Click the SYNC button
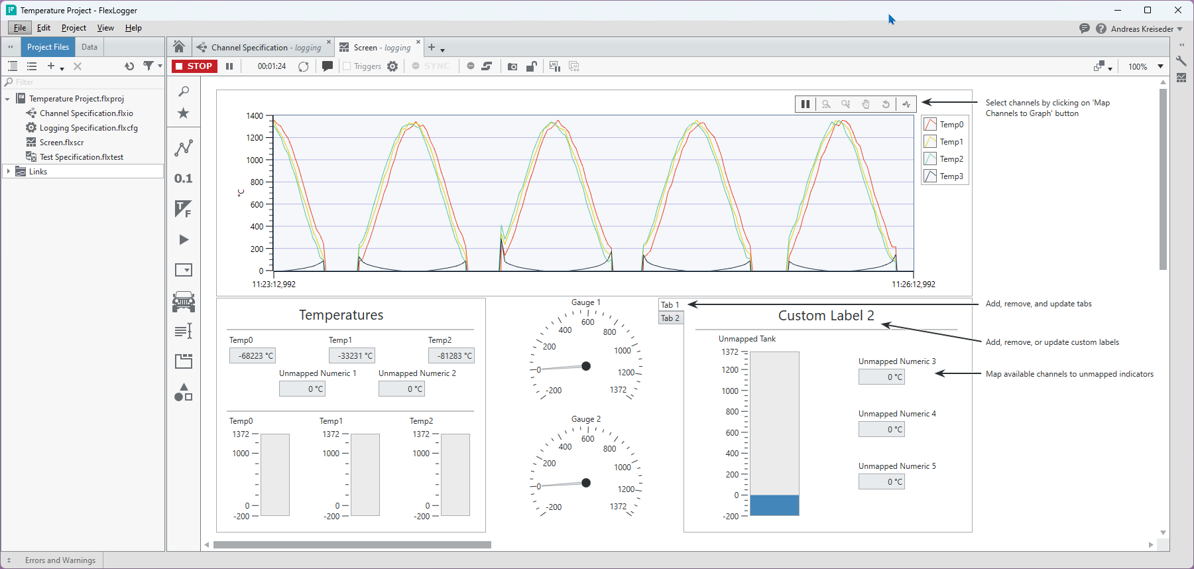This screenshot has height=569, width=1194. (431, 66)
